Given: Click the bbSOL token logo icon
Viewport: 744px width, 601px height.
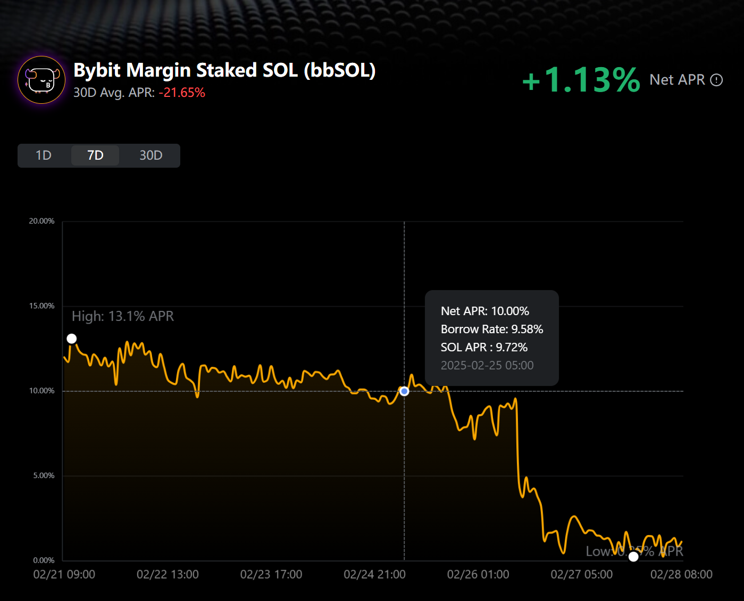Looking at the screenshot, I should point(41,80).
